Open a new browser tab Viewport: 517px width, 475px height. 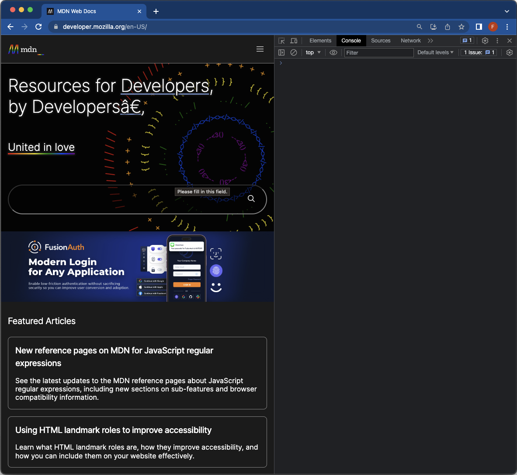coord(156,11)
